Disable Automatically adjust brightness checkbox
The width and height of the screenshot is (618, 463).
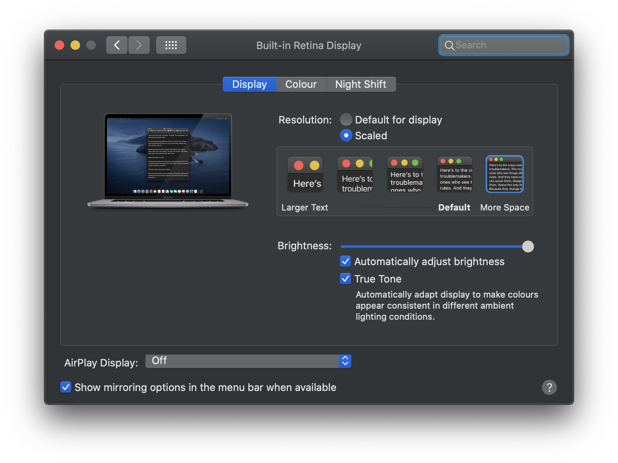pyautogui.click(x=345, y=262)
